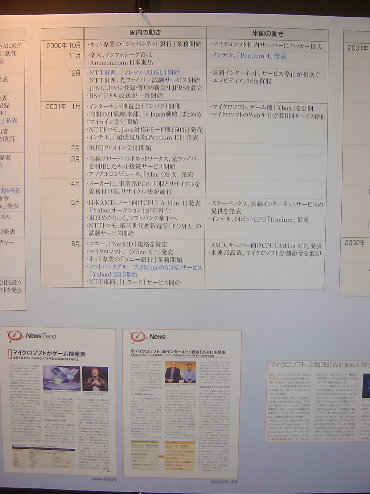Click the blue "「Yahoo! BB」開始" line
The image size is (370, 494).
tap(113, 274)
